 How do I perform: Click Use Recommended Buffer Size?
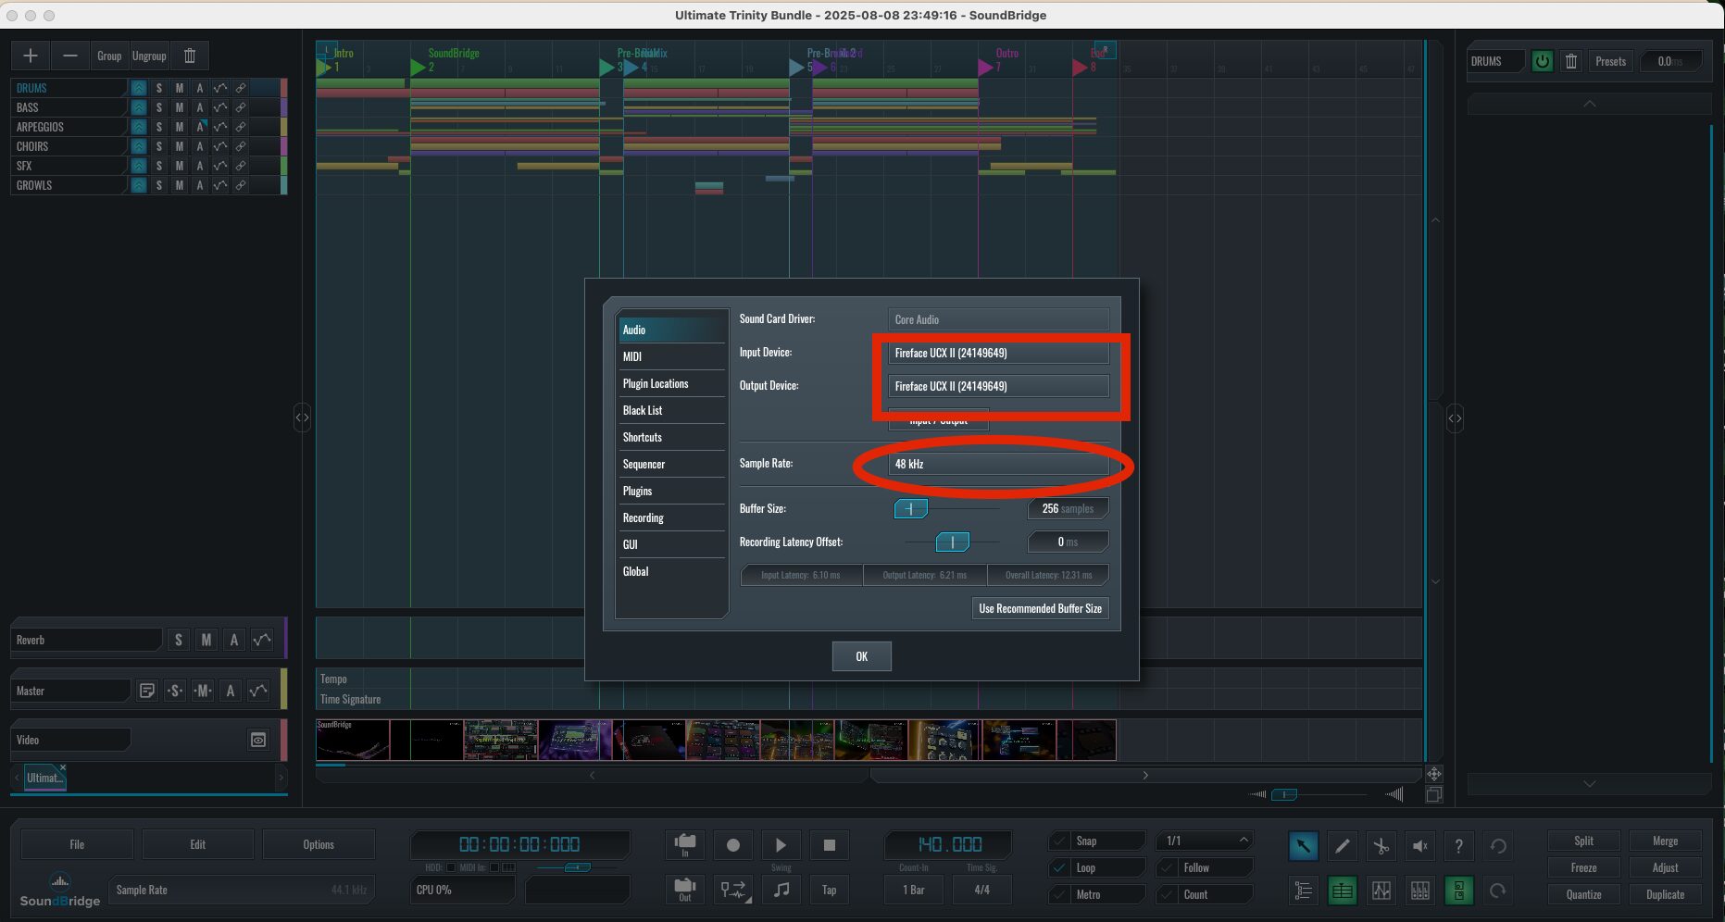coord(1040,608)
